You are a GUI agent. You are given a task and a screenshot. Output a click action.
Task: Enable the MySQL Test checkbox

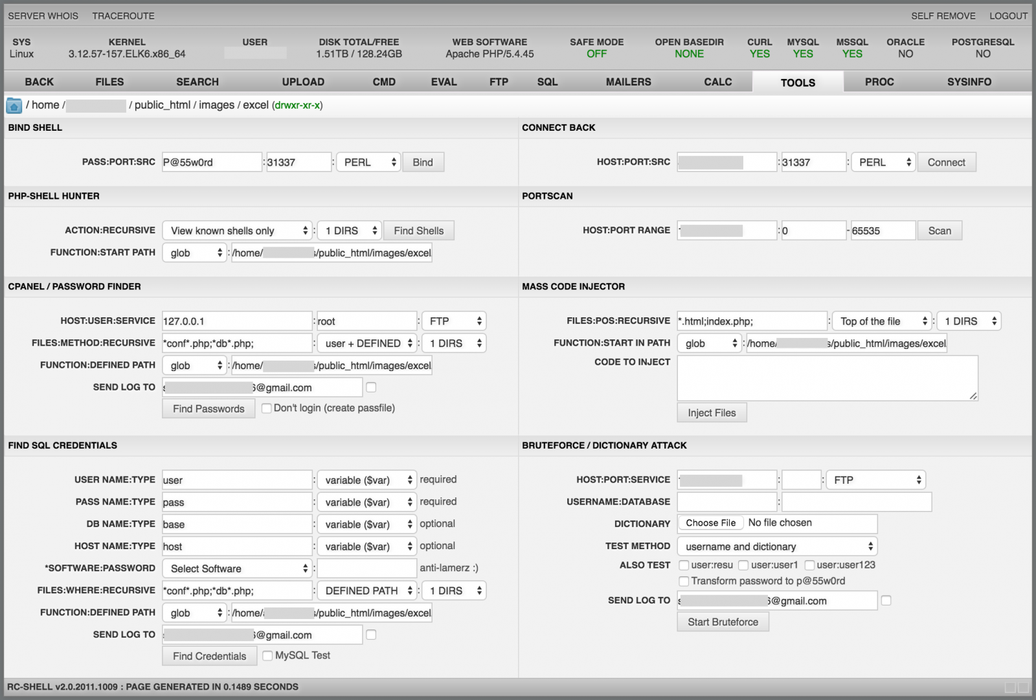coord(267,656)
